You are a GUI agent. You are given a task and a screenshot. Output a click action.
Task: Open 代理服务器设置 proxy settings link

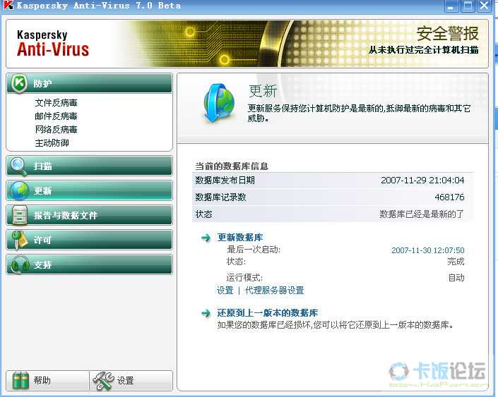click(x=275, y=290)
